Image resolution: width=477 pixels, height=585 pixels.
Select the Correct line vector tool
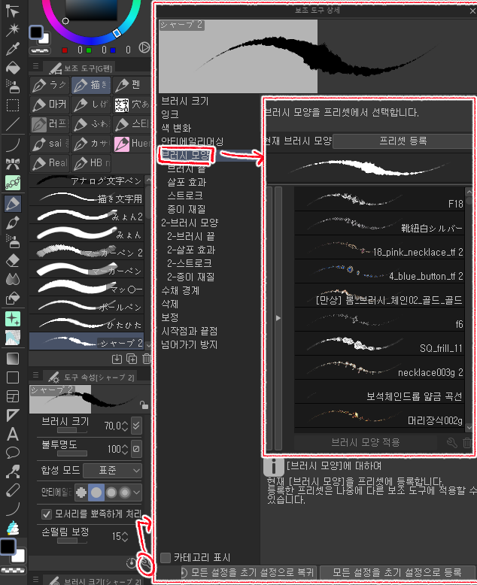[12, 472]
